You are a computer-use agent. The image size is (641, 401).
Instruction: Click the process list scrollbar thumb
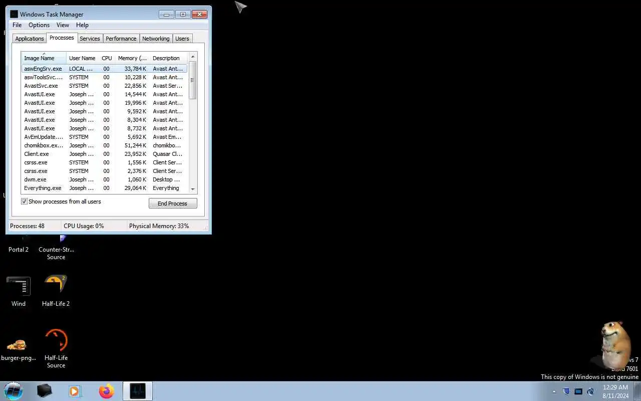(193, 80)
